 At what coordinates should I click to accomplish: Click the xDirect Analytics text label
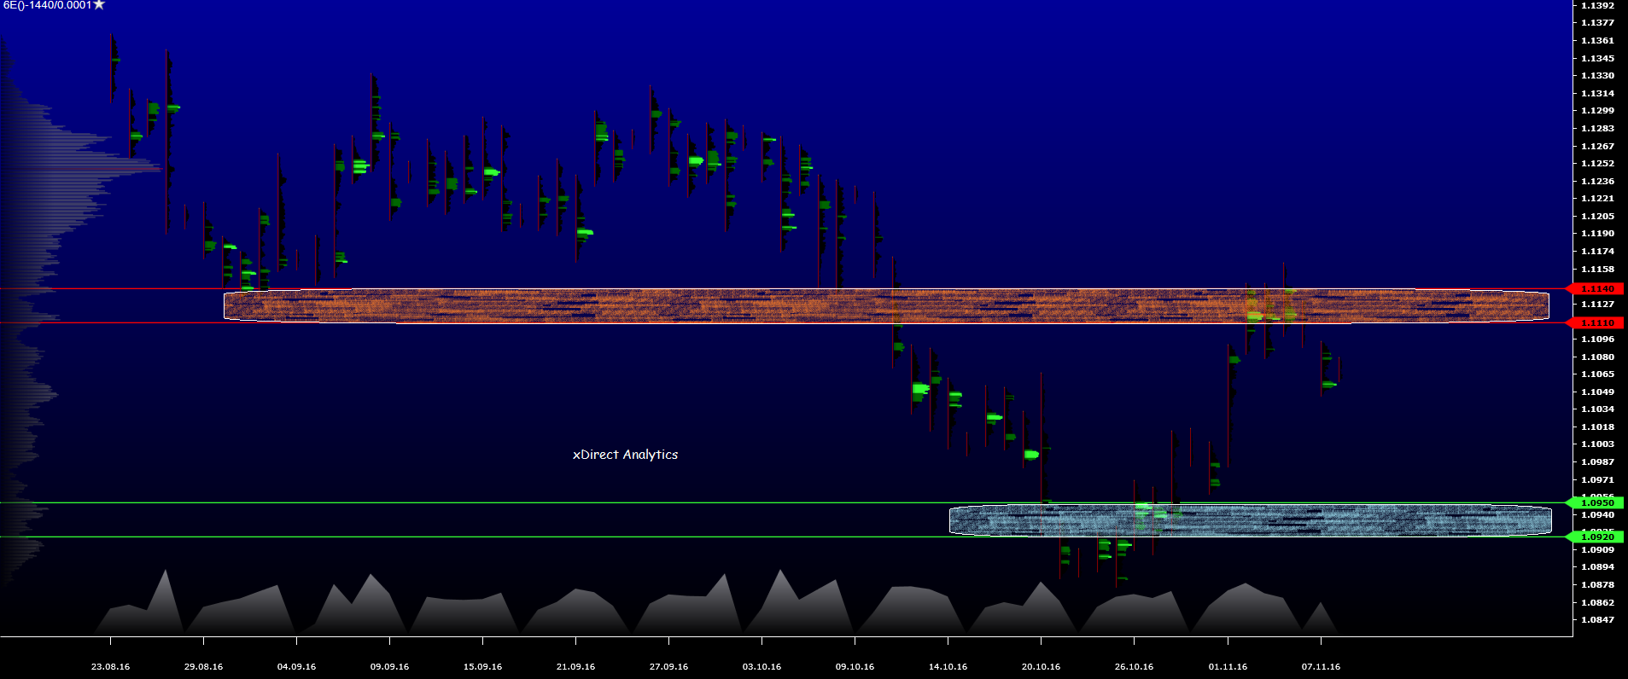(x=625, y=455)
